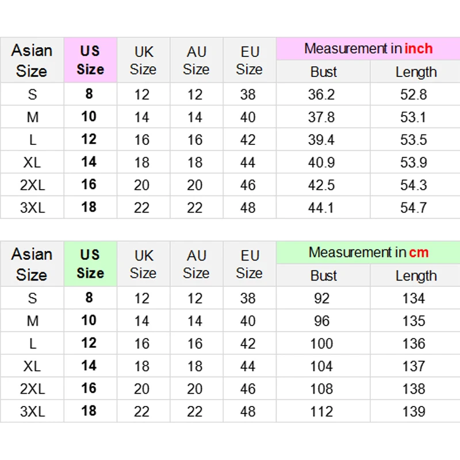Click the 53.9 length cell
460x460 pixels.
[x=414, y=162]
